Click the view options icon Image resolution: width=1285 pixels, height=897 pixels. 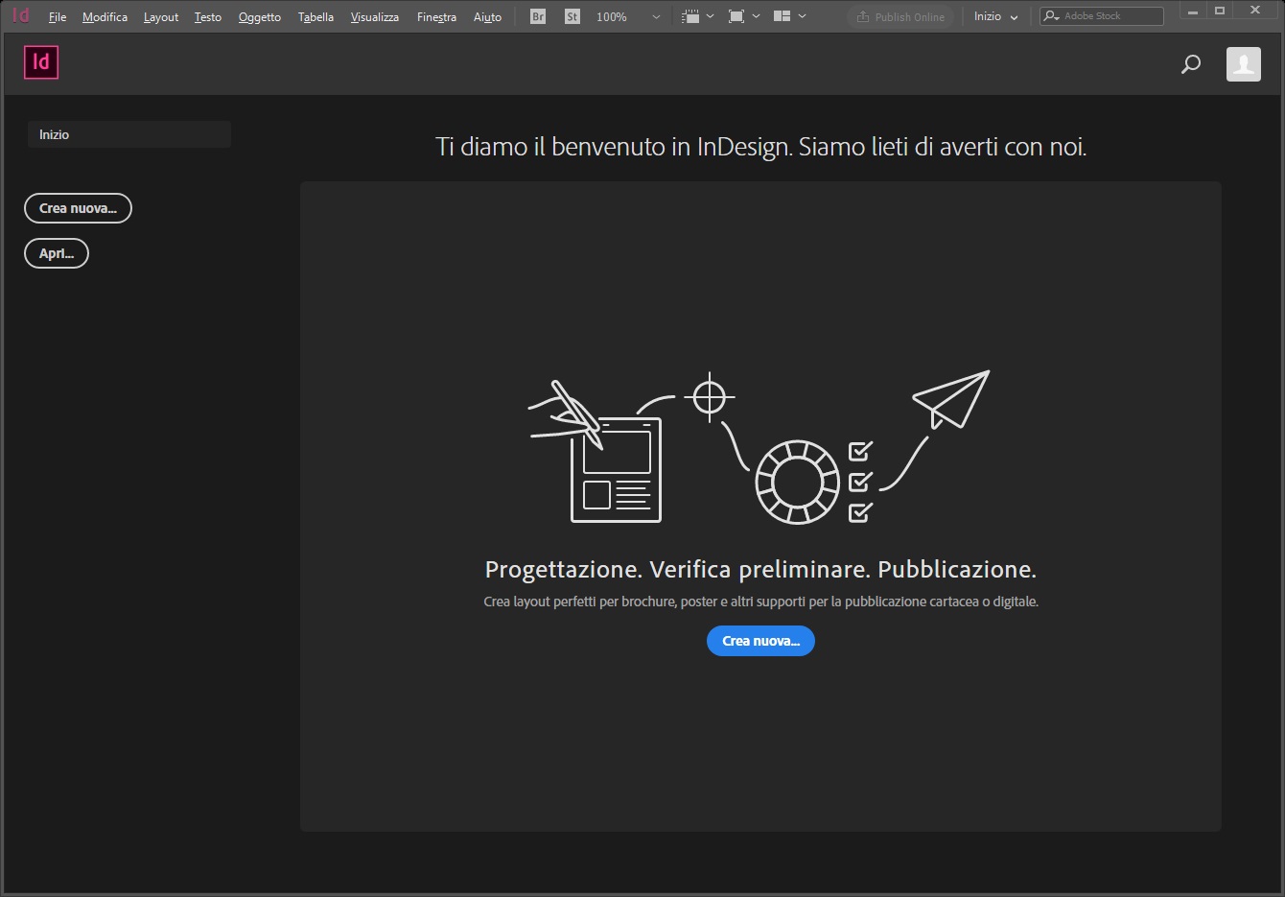pyautogui.click(x=690, y=16)
